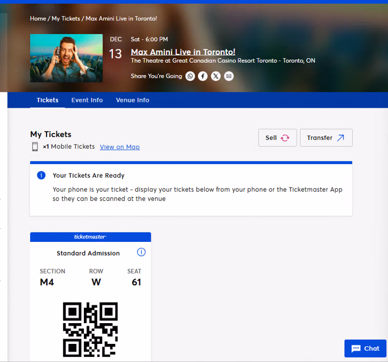Open Standard Admission info icon
Viewport: 388px width, 362px height.
coord(141,252)
